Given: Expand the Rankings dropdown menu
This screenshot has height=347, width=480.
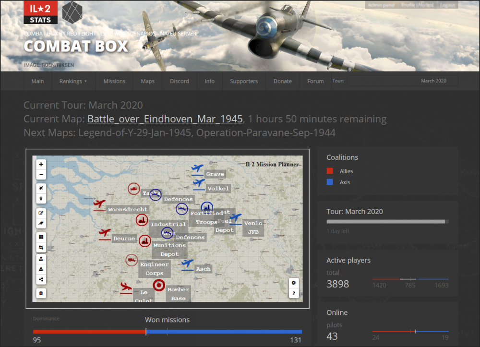Looking at the screenshot, I should (x=73, y=81).
